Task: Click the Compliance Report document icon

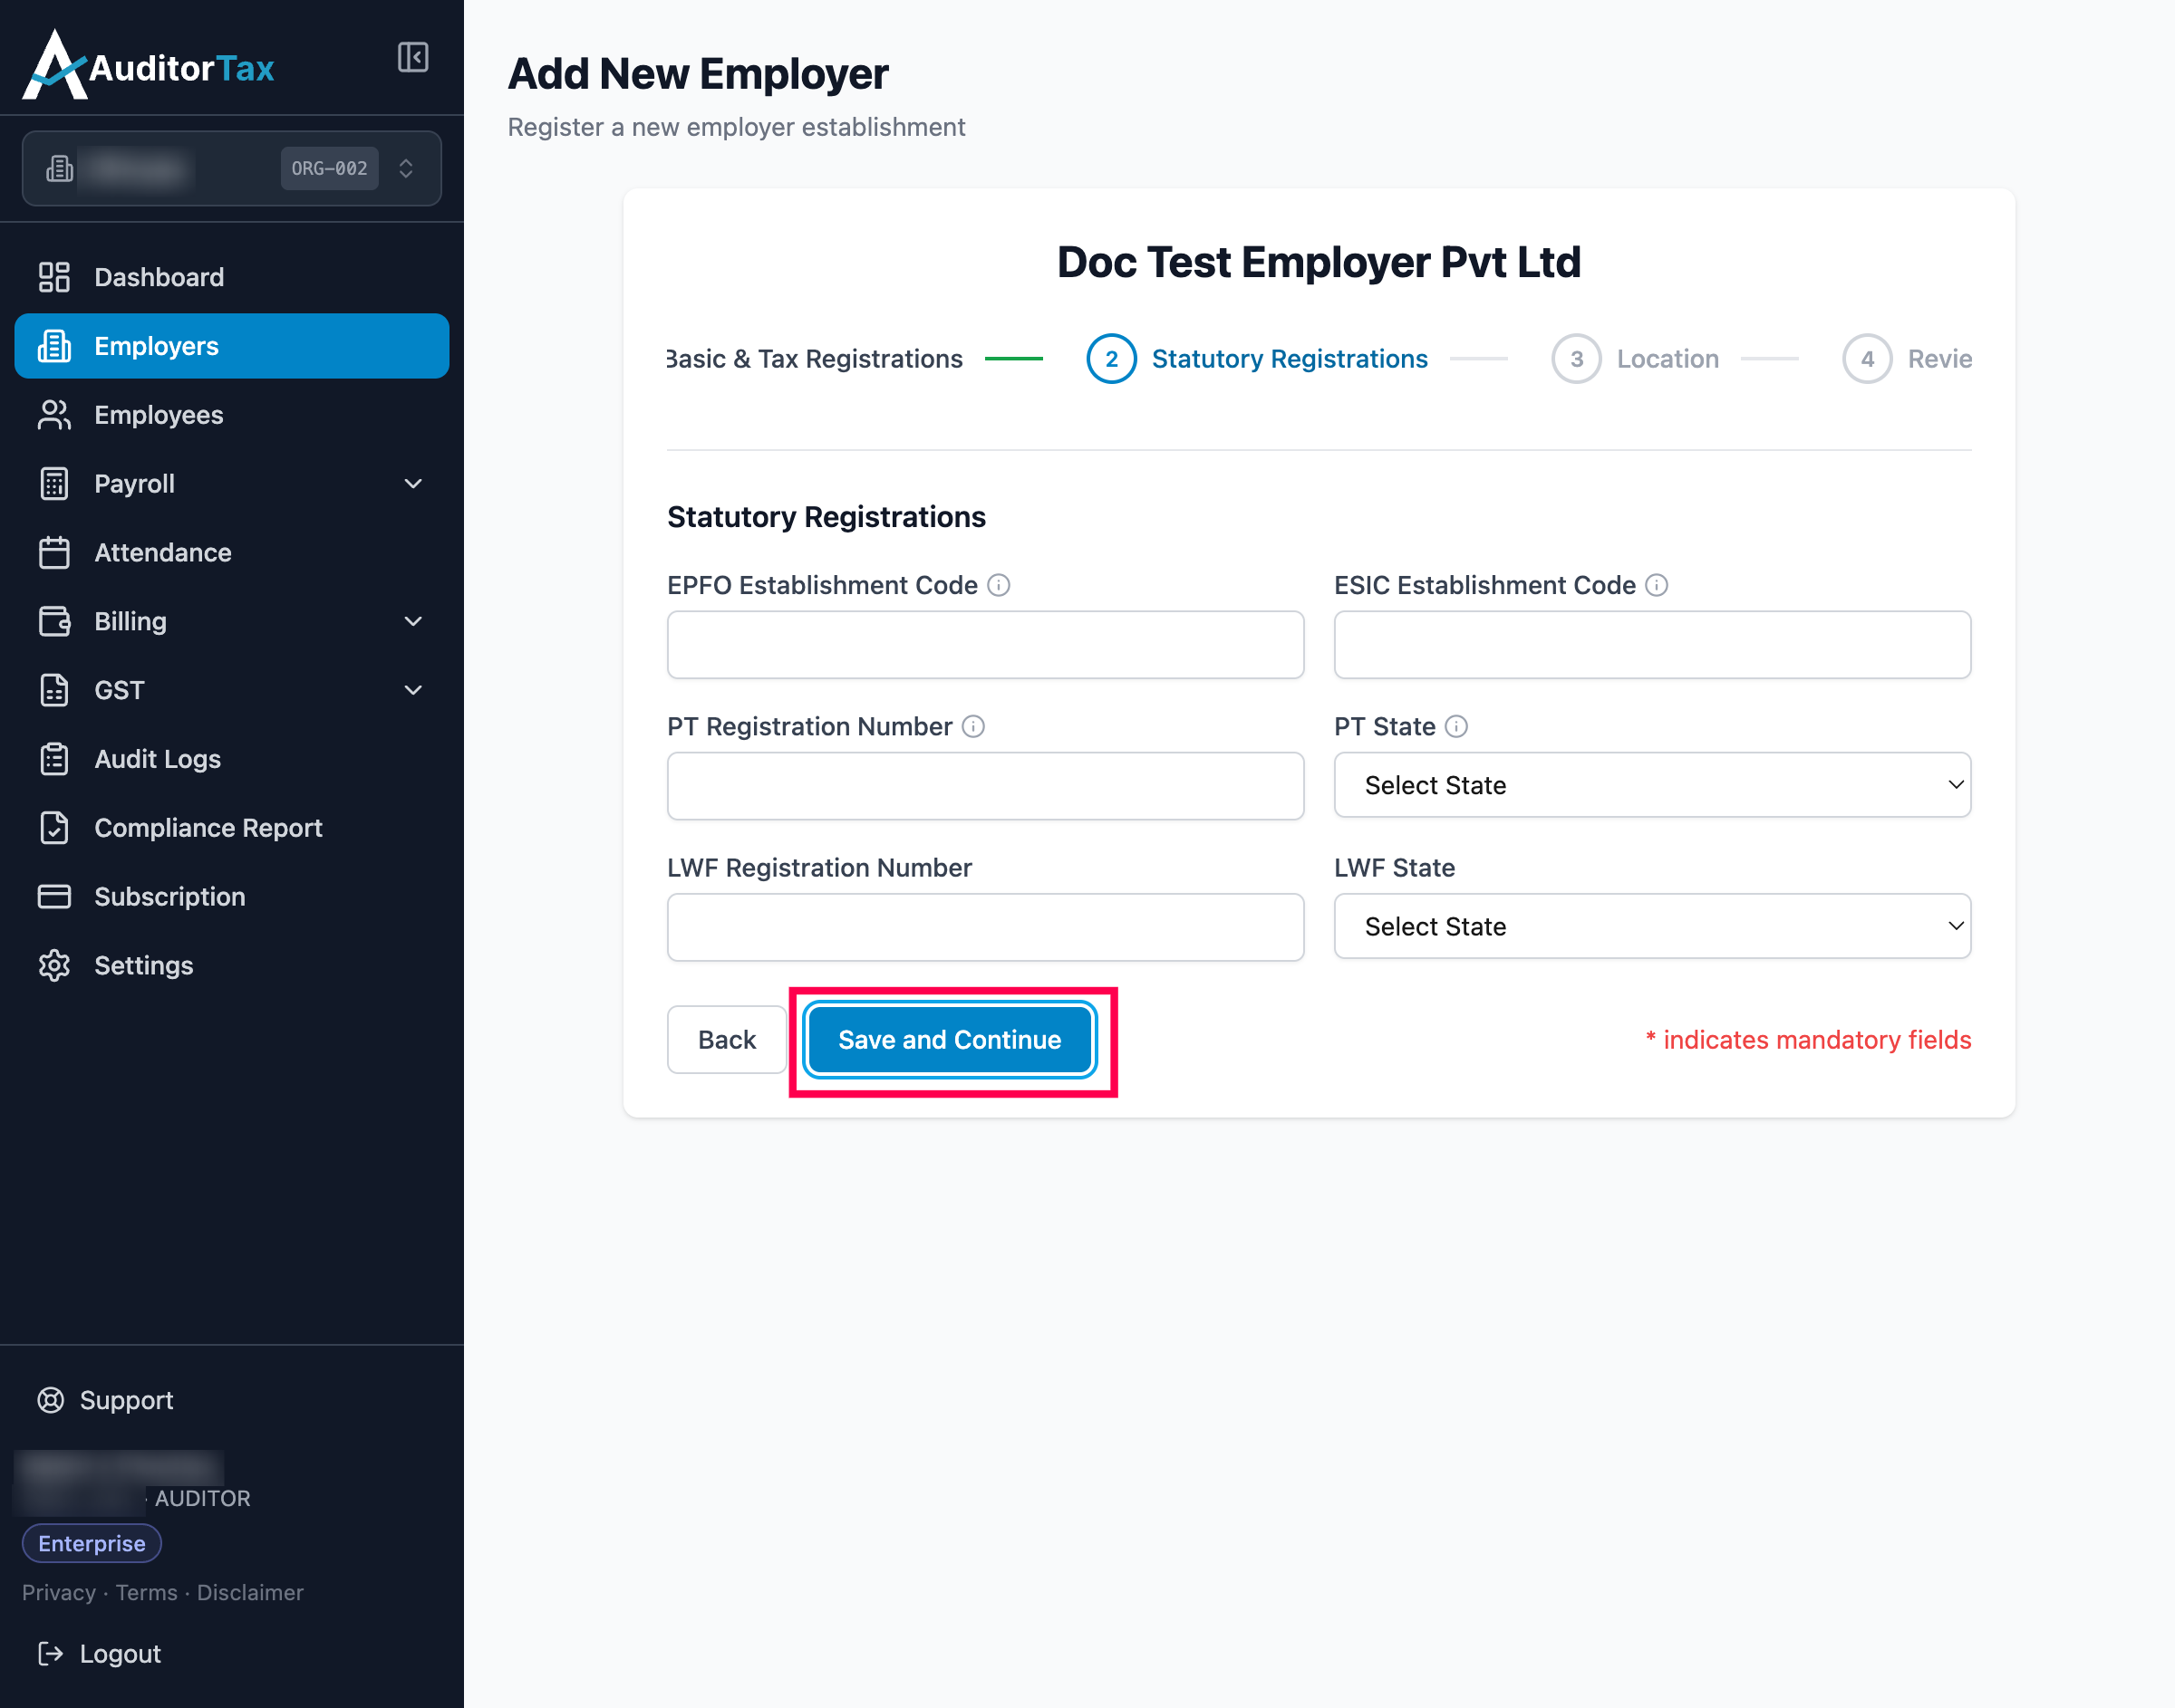Action: point(54,828)
